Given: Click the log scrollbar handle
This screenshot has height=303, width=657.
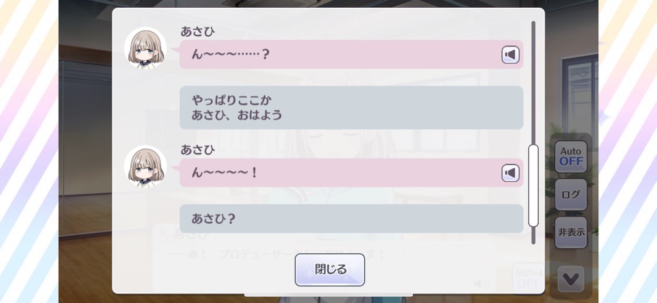Looking at the screenshot, I should pos(533,185).
